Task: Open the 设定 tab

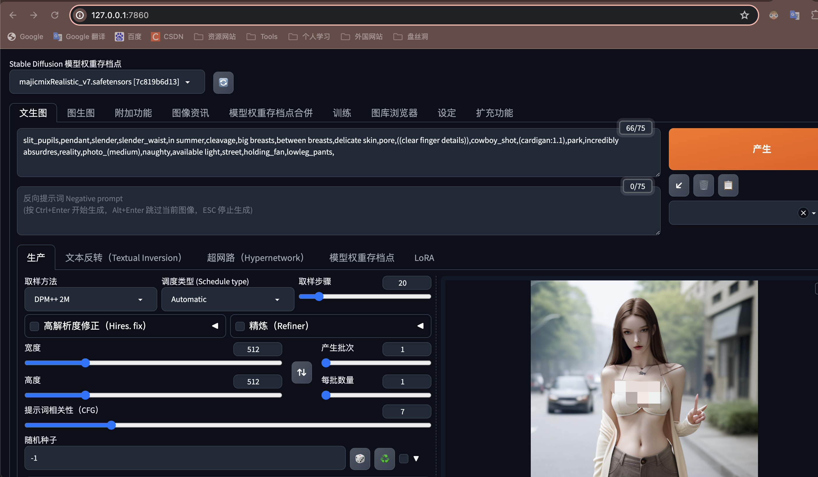Action: (x=447, y=113)
